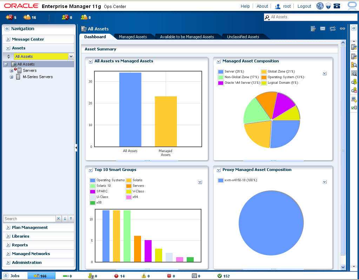Click the fourth icon in Actions sidebar
359x280 pixels.
point(354,73)
